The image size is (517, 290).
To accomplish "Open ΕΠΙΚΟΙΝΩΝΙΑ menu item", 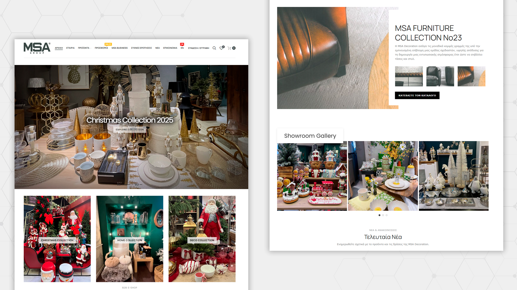I will tap(170, 48).
